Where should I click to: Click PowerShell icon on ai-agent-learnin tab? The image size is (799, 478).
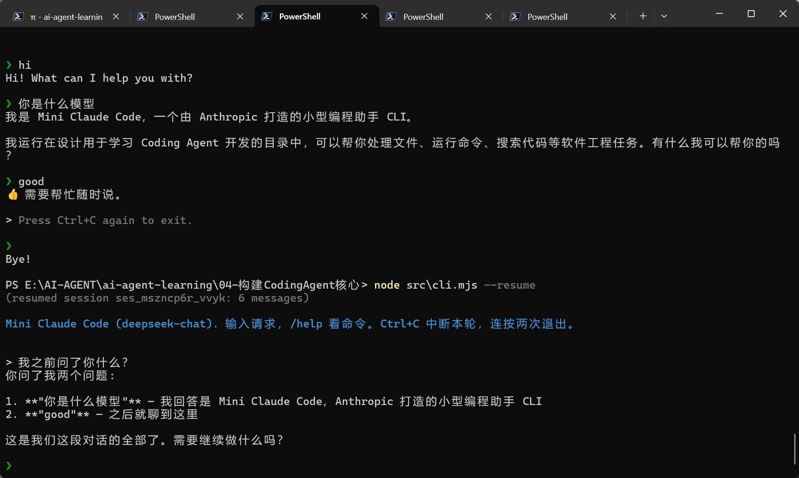point(18,17)
